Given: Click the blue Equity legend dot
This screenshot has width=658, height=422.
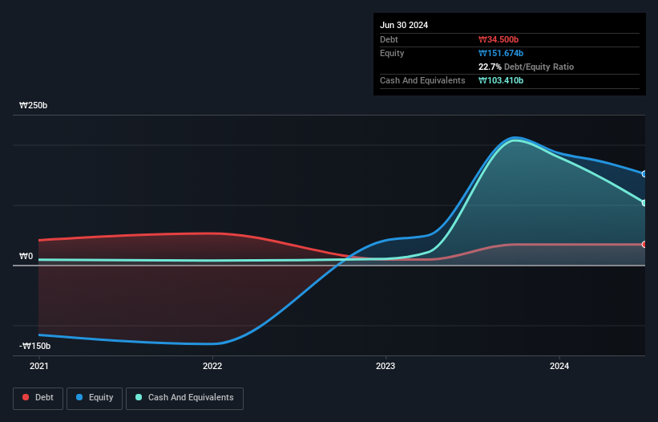Looking at the screenshot, I should click(x=79, y=397).
